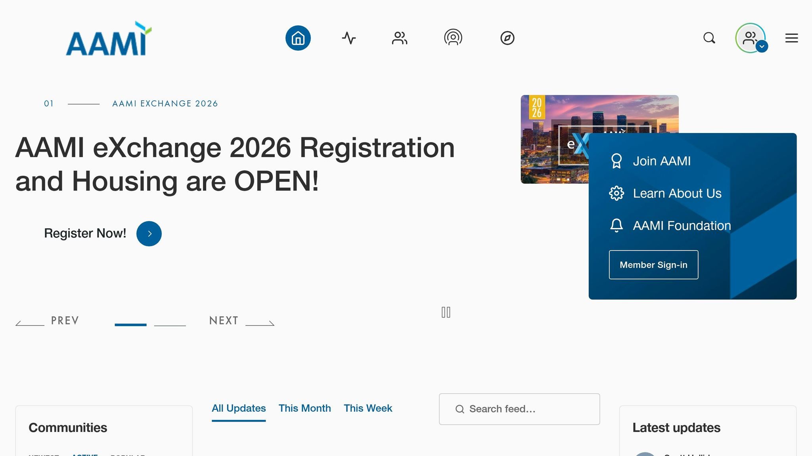Pause the slideshow carousel
The image size is (812, 456).
click(446, 312)
